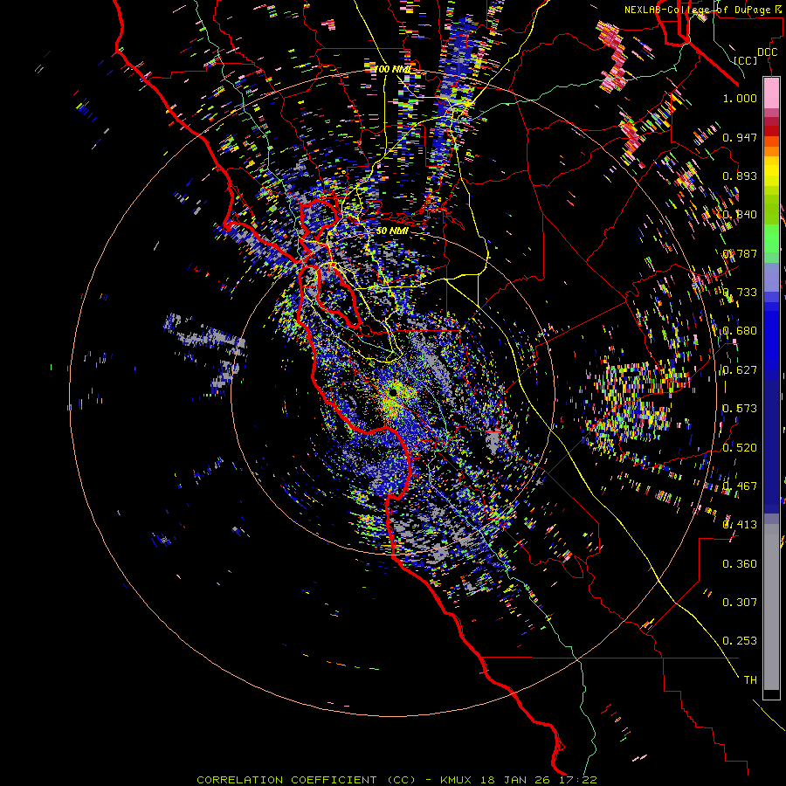This screenshot has height=786, width=786.
Task: Click the 0.947 scale value
Action: [x=740, y=137]
